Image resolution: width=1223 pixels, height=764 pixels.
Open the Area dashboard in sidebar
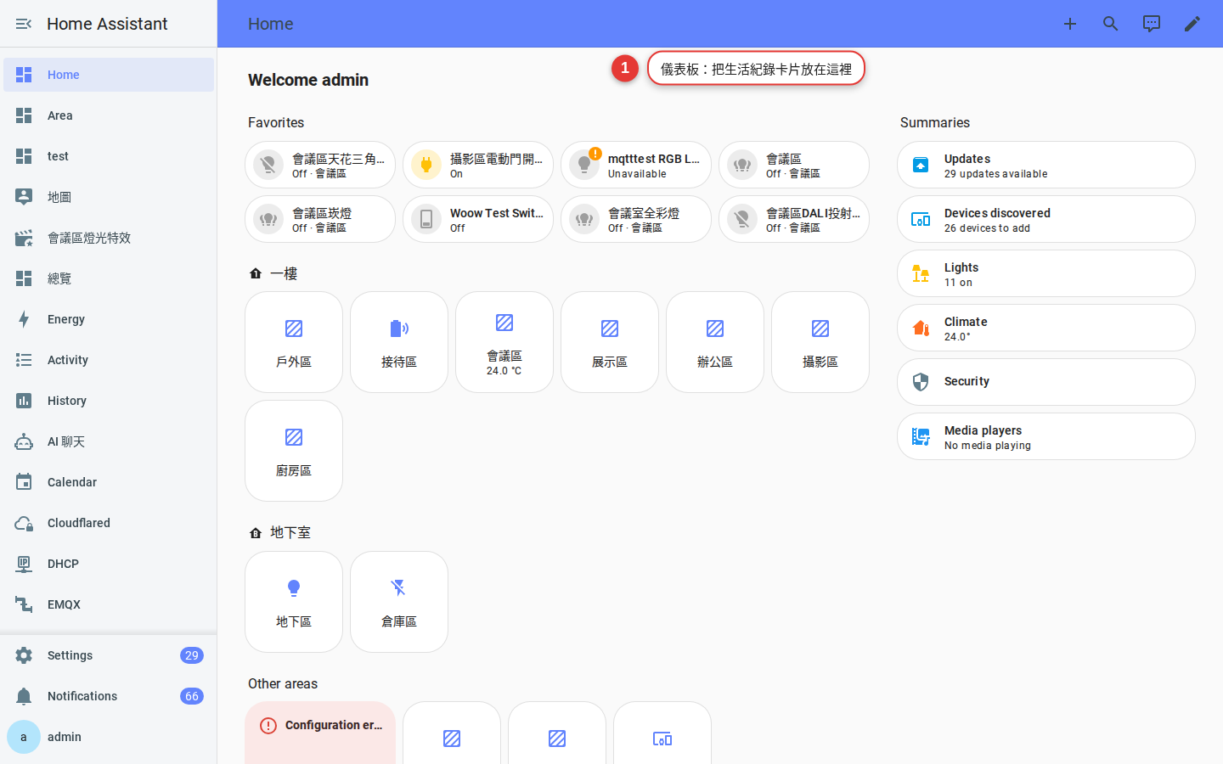[109, 115]
